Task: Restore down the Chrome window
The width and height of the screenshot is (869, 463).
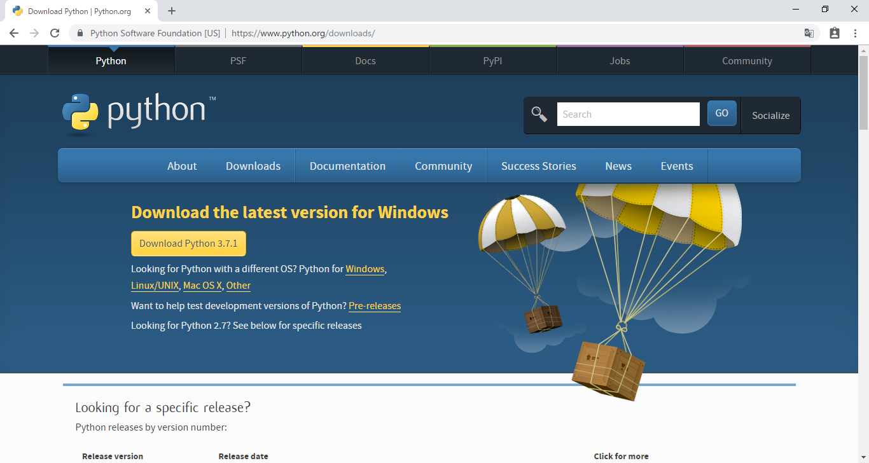Action: pos(825,10)
